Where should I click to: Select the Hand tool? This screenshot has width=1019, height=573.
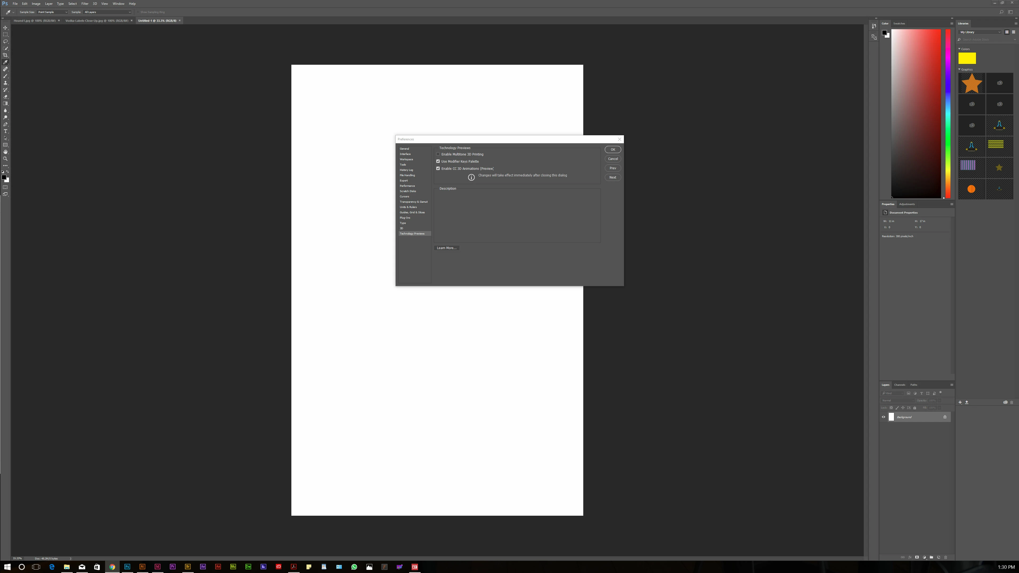click(6, 152)
